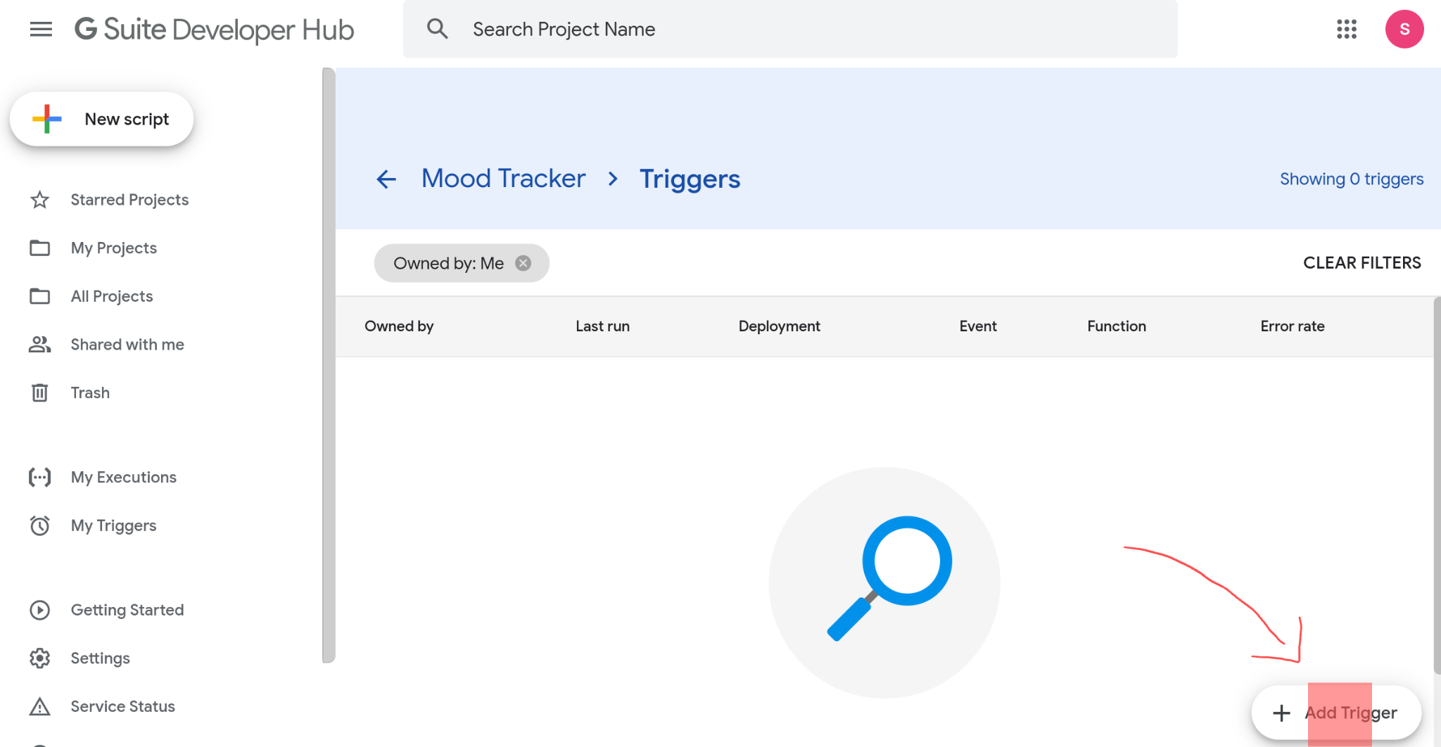Open All Projects
The width and height of the screenshot is (1441, 747).
click(112, 296)
